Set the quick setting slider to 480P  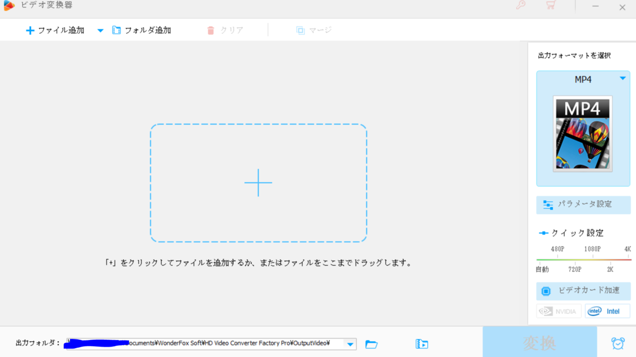(x=558, y=249)
